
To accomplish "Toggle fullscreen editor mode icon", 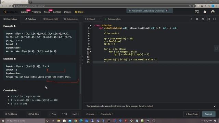I will coord(215,19).
